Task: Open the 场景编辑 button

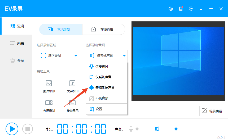Action: coord(212,111)
